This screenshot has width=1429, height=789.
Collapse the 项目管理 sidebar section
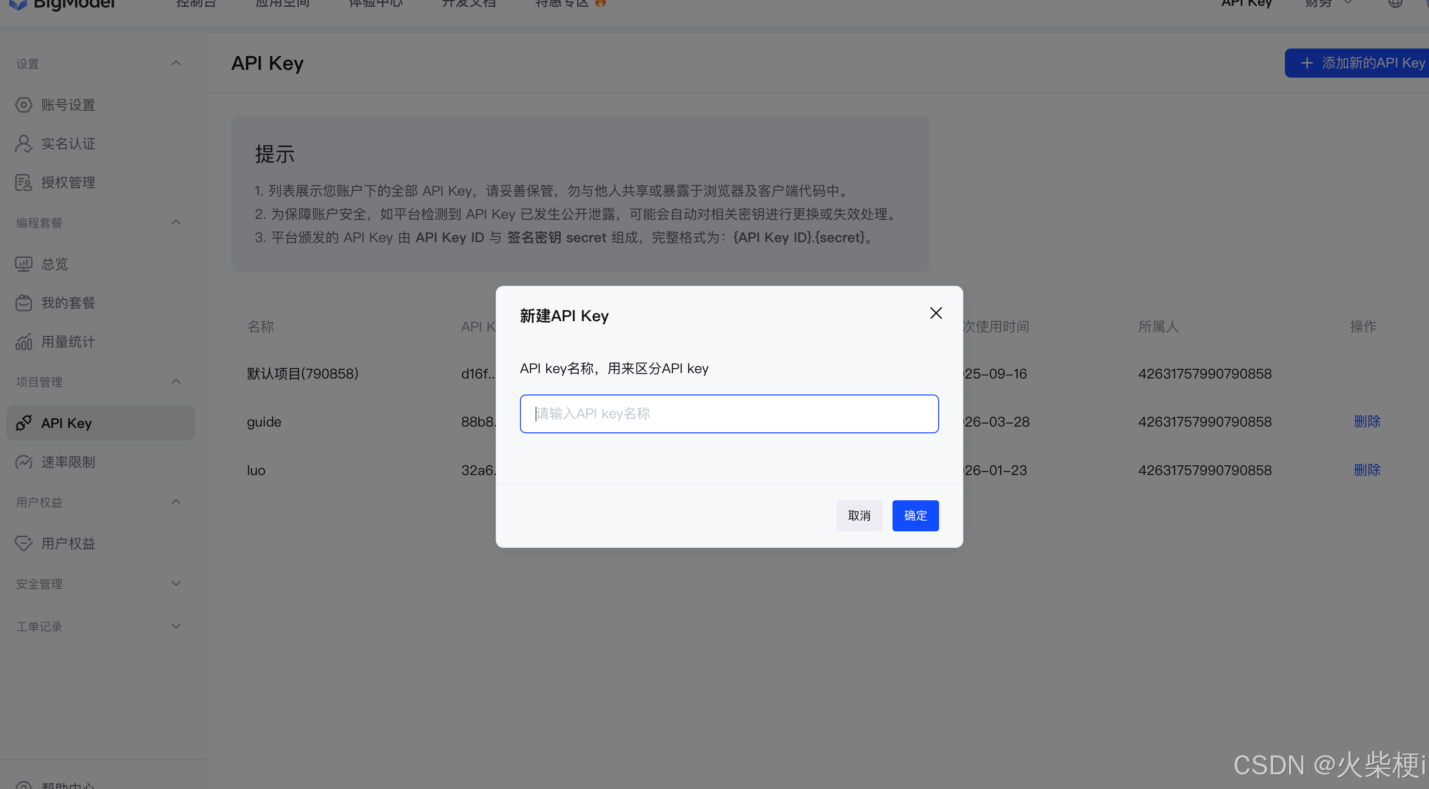[176, 382]
